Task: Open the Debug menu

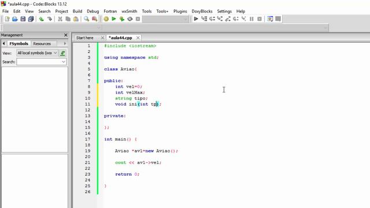Action: pos(92,11)
